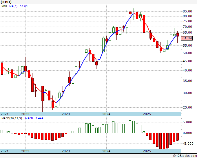This screenshot has width=197, height=158.
Task: Click 2024 on the price chart timeline
Action: (106, 114)
